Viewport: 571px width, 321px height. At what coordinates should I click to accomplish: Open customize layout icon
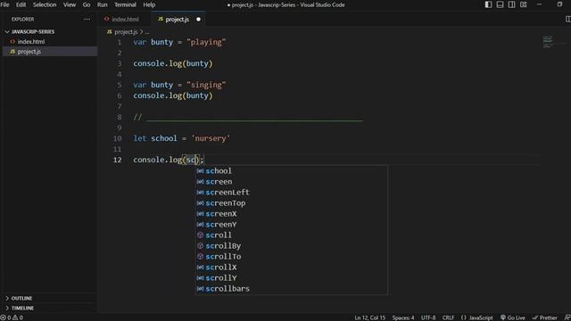point(524,4)
